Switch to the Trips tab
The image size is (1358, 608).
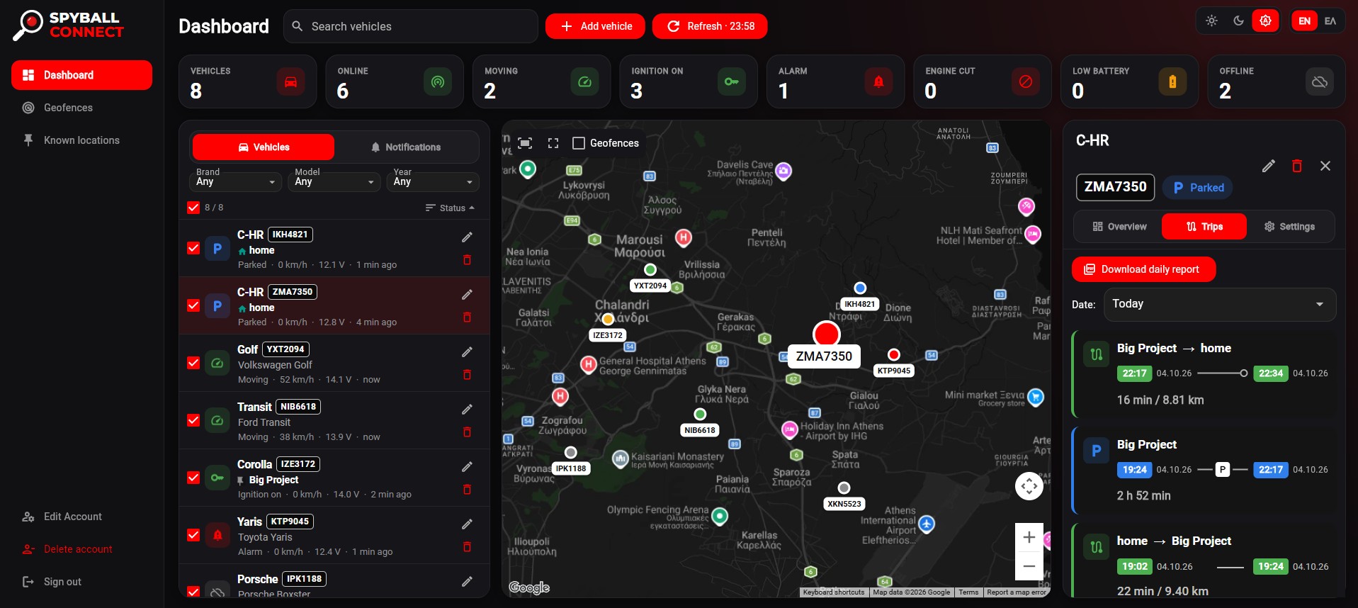tap(1204, 227)
